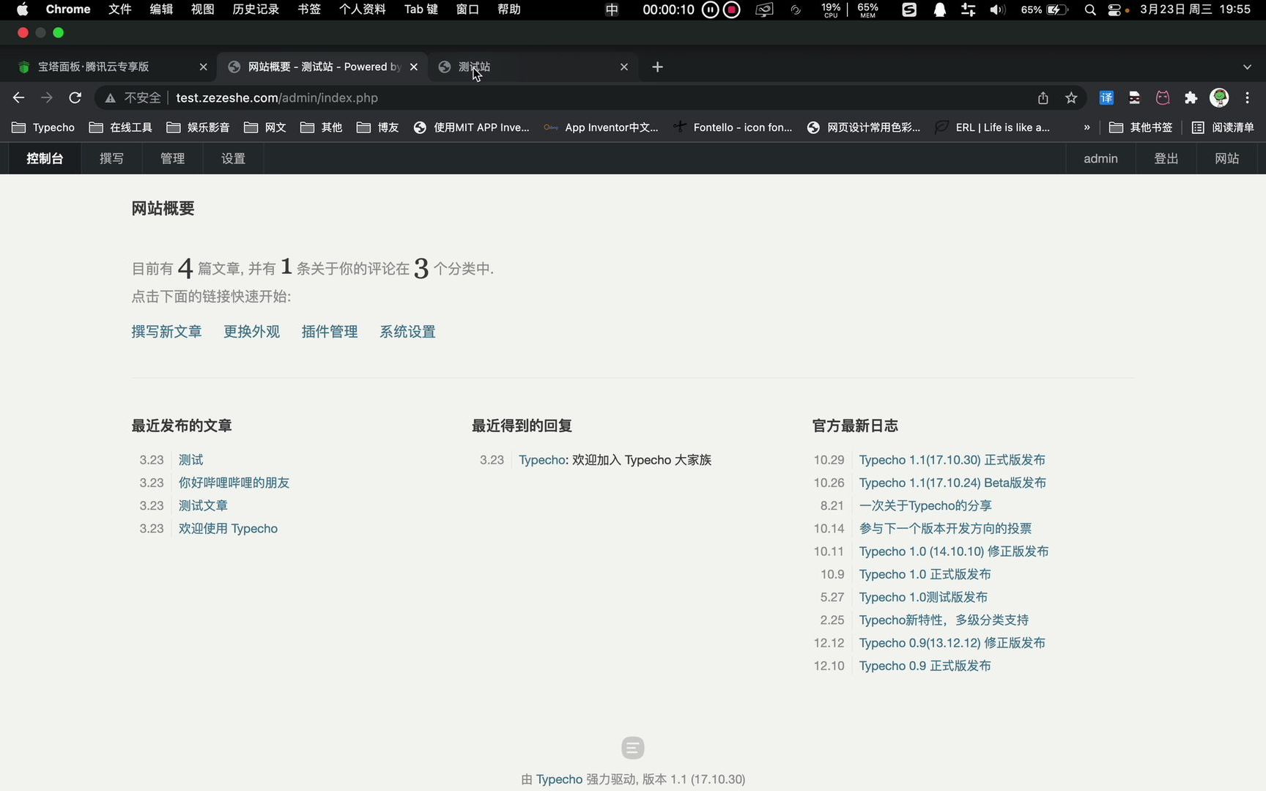Open the 撰写 admin menu
The width and height of the screenshot is (1266, 791).
[111, 158]
